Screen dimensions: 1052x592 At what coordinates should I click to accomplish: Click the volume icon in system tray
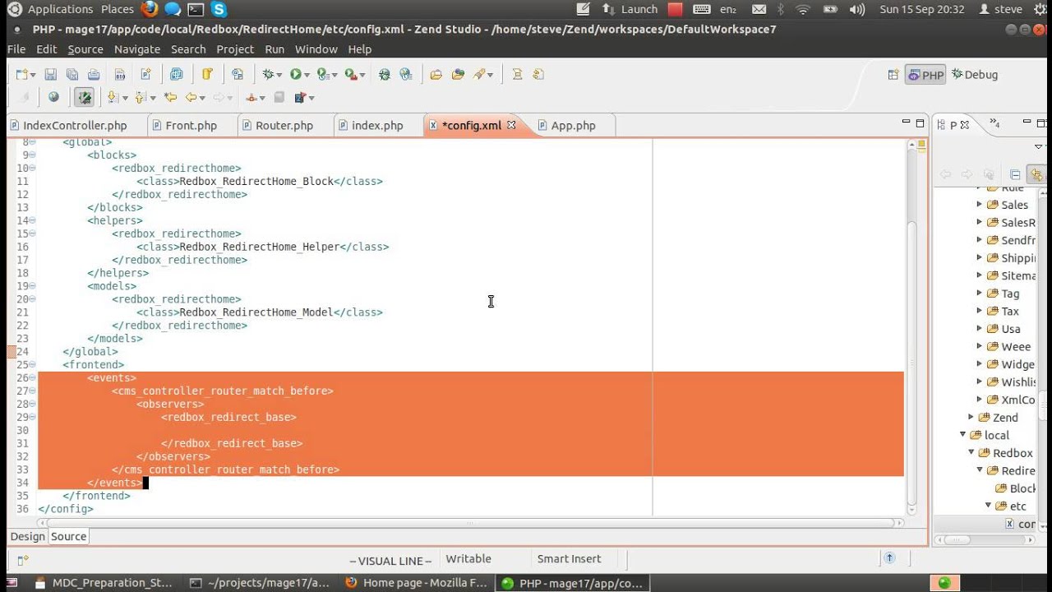tap(857, 9)
